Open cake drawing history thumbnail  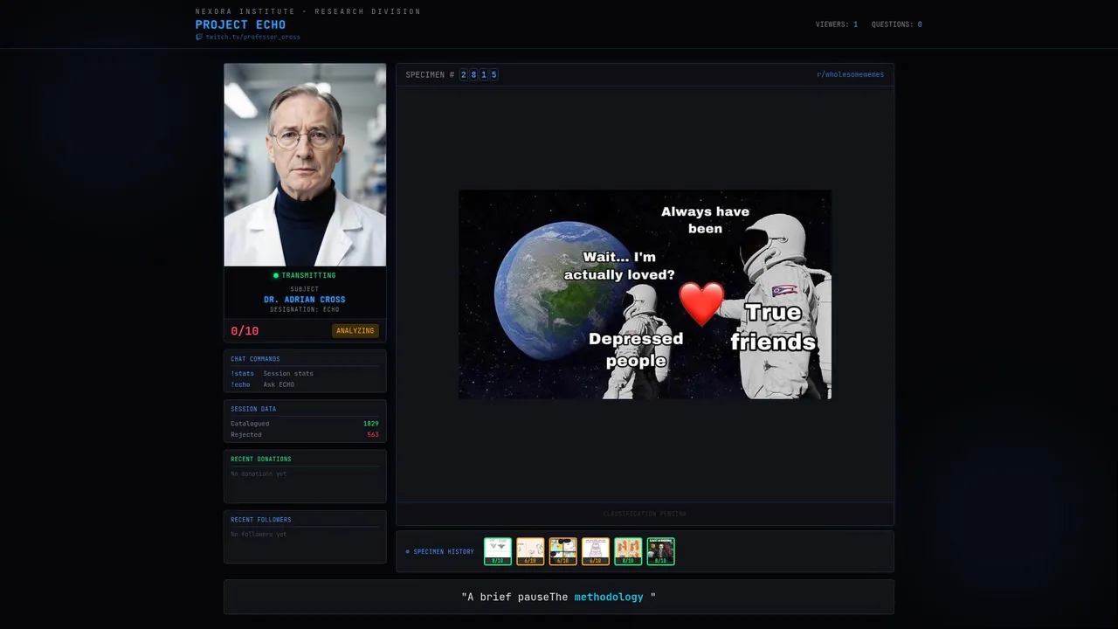(x=595, y=551)
